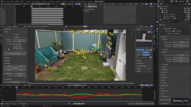Expand the Tracking Settings panel
Image resolution: width=191 pixels, height=107 pixels.
click(x=141, y=66)
